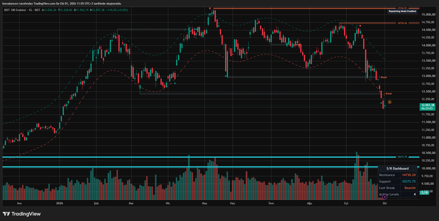Viewport: 439px width, 221px height.
Task: Click the red down triangle above the Eyl candles
Action: point(360,26)
